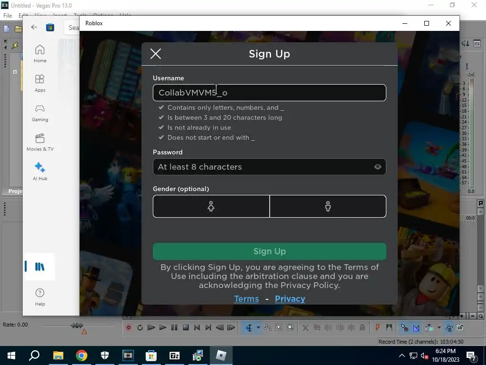Image resolution: width=486 pixels, height=365 pixels.
Task: Open Home in Microsoft Store sidebar
Action: point(40,54)
